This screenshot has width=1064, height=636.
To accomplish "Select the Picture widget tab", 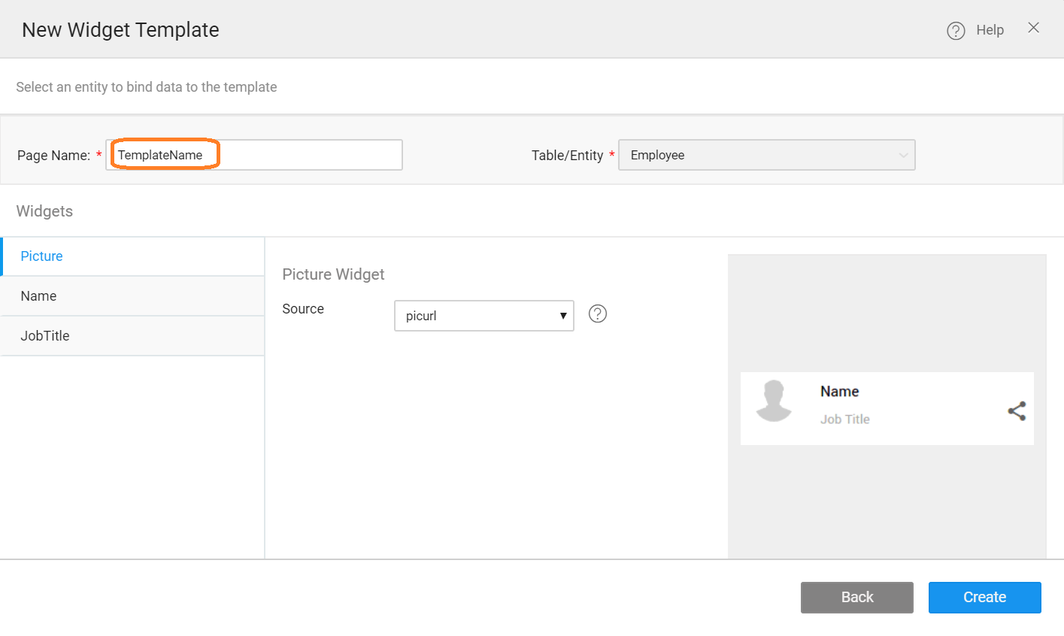I will point(41,256).
